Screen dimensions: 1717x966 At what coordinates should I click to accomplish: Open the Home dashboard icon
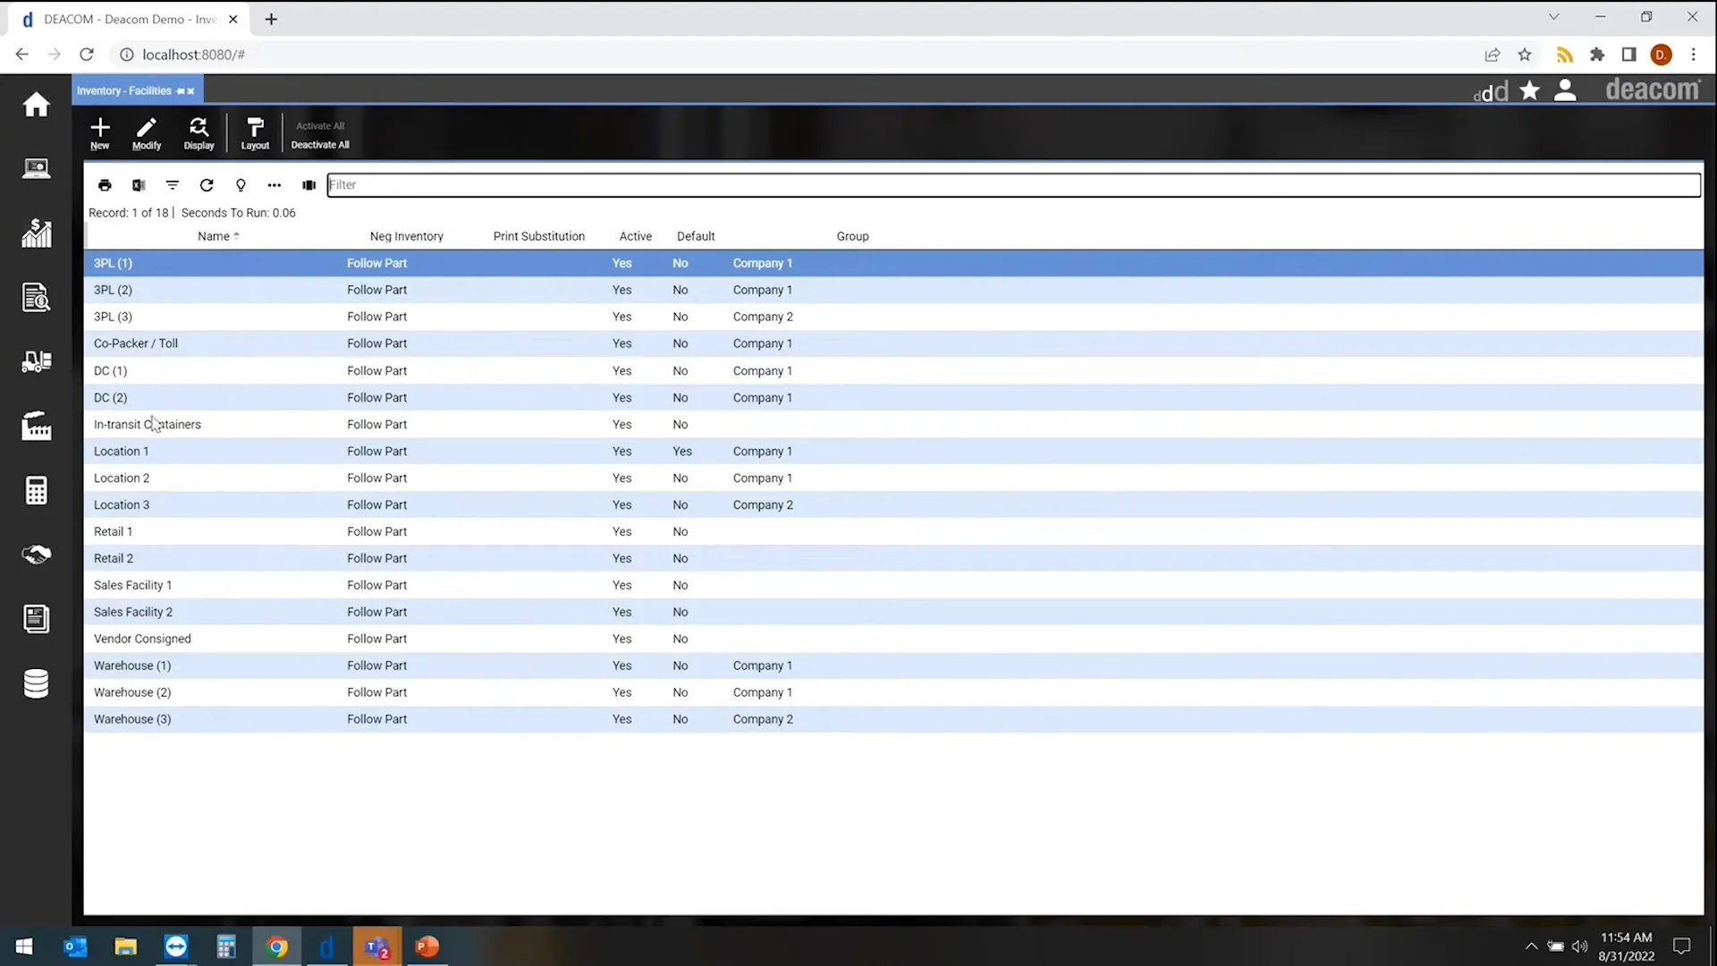tap(36, 105)
